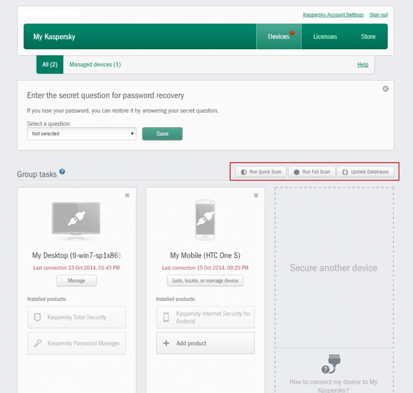Screen dimensions: 413x393
Task: Click the disconnected desktop monitor icon
Action: tap(76, 220)
